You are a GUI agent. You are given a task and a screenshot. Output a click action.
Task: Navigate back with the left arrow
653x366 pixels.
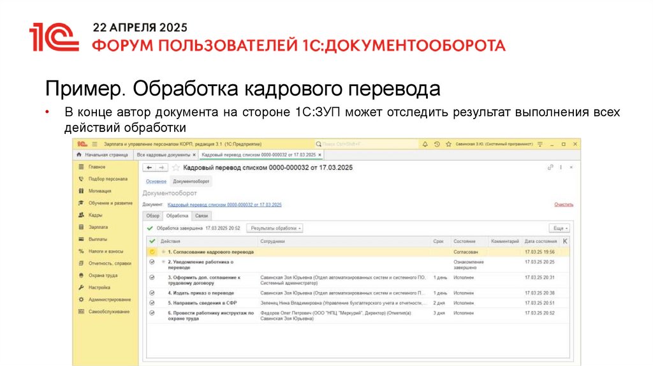click(149, 168)
